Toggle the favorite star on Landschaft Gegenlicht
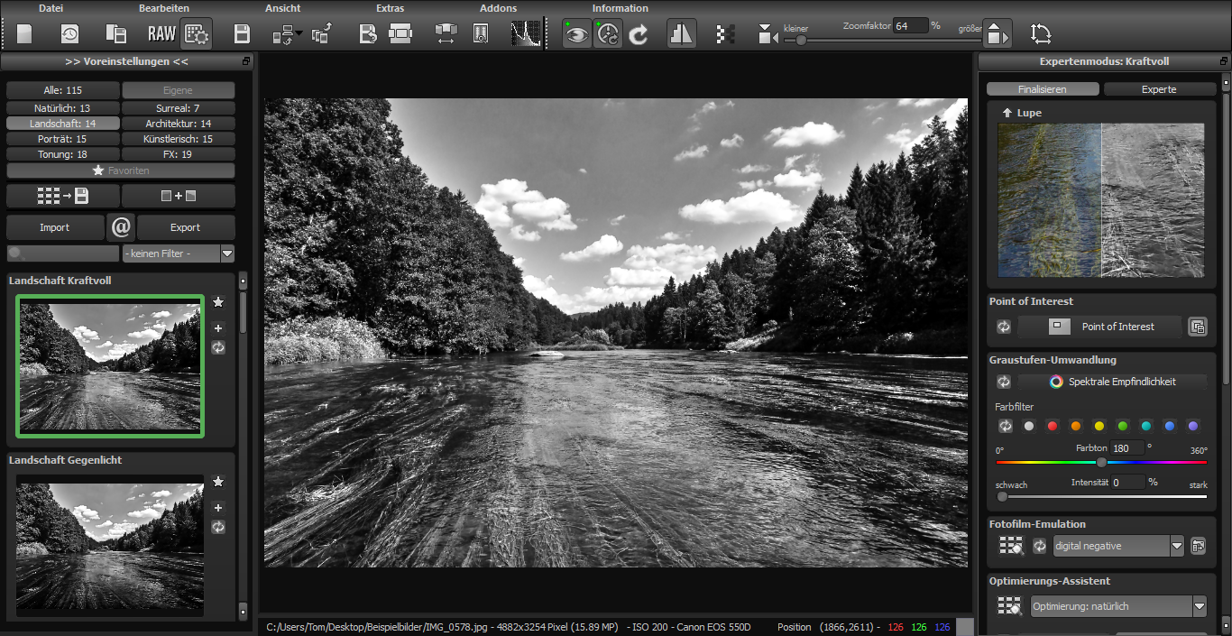This screenshot has height=636, width=1232. (x=217, y=482)
